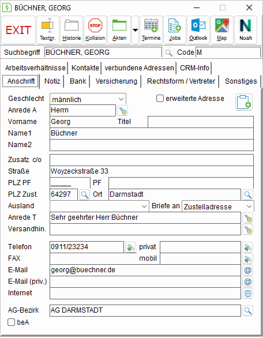Open the Noah toolbar icon

point(246,30)
